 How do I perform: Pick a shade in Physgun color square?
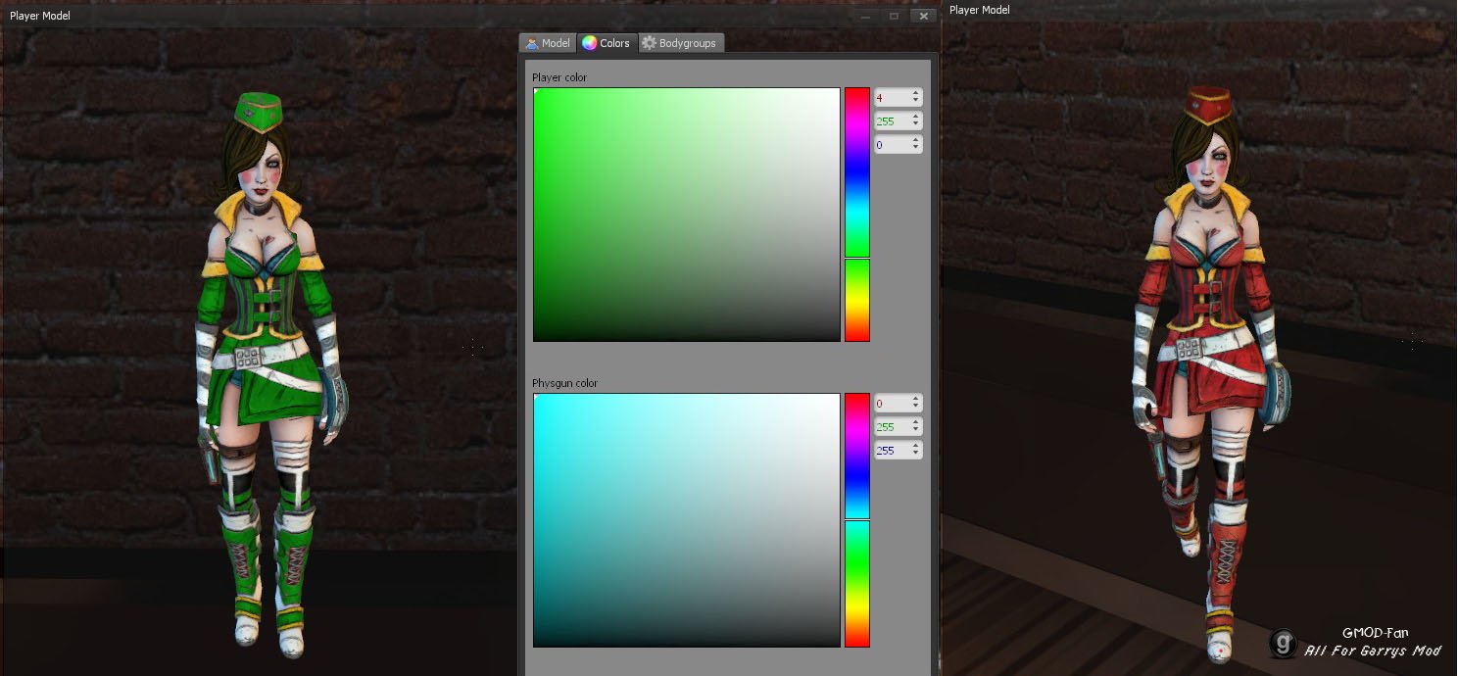(687, 520)
